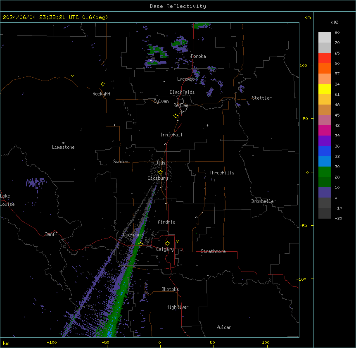Screen dimensions: 356x348
Task: Click the km label at top right
Action: point(307,17)
